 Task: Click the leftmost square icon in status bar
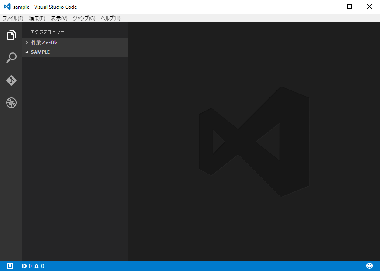coord(10,266)
